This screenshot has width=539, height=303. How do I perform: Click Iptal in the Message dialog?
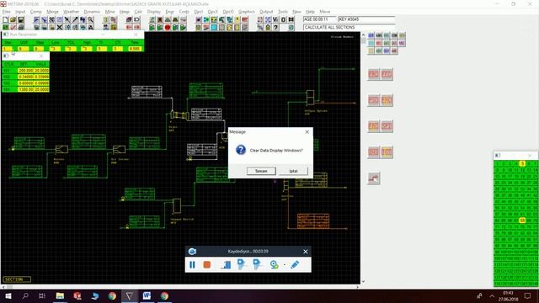(x=293, y=171)
